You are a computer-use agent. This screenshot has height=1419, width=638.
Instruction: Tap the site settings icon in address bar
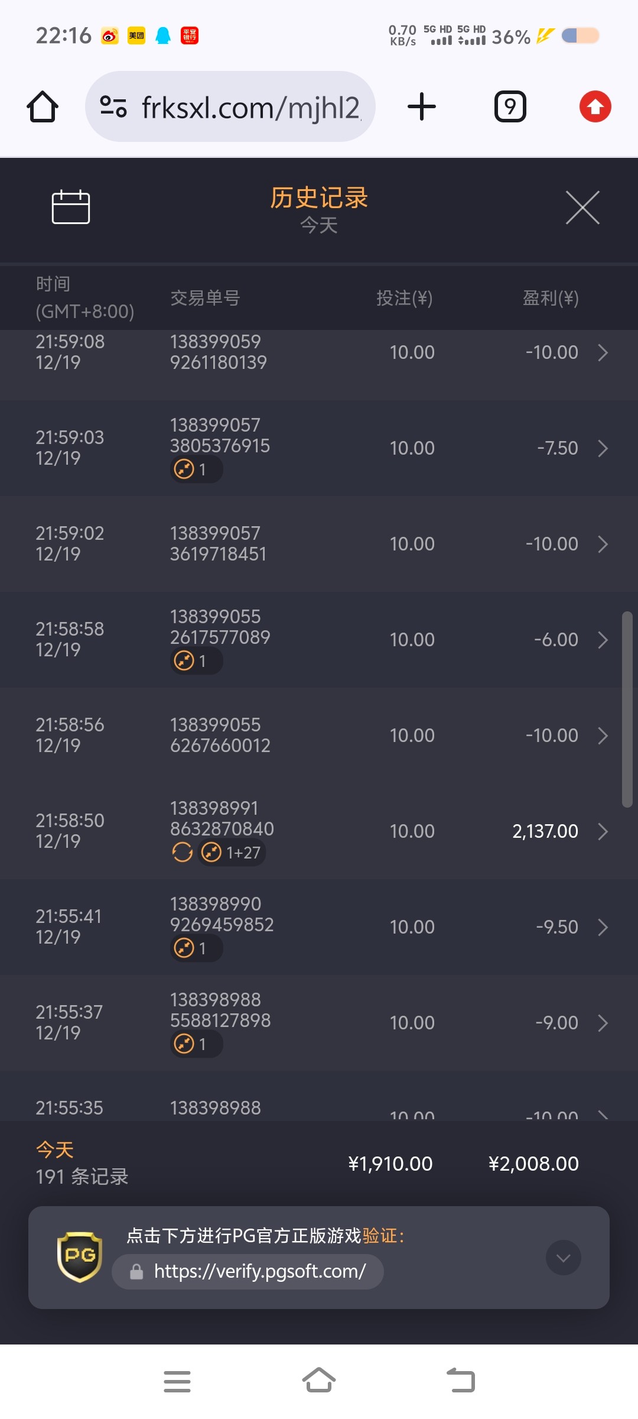coord(113,107)
